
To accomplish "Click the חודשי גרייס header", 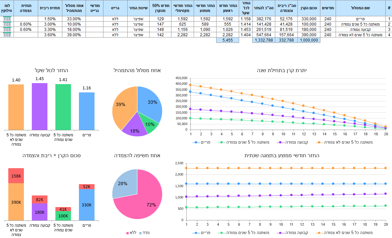I will (x=95, y=8).
